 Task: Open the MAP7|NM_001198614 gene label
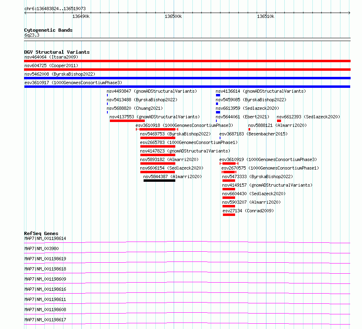tap(45, 238)
